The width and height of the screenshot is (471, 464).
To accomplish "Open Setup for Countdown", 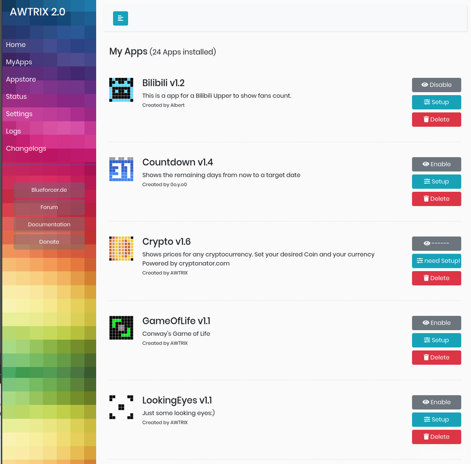I will click(x=437, y=182).
